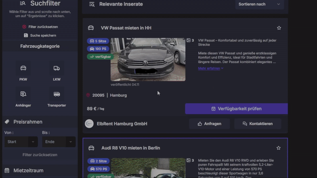Click the 89 € / Tag price
The height and width of the screenshot is (178, 317).
pyautogui.click(x=95, y=108)
